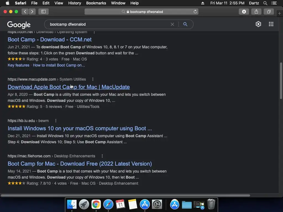
Task: Open more options for ccm.net result
Action: click(x=94, y=32)
